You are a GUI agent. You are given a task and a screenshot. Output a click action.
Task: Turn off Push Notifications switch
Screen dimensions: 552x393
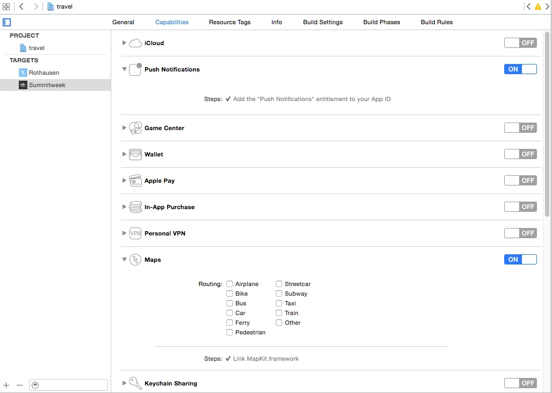tap(520, 69)
